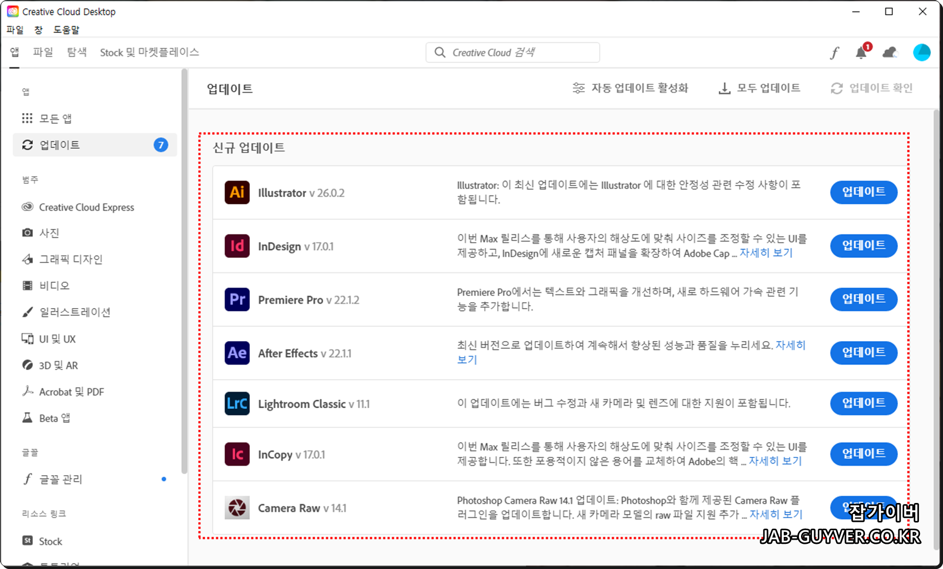Click the InDesign app icon
The height and width of the screenshot is (569, 943).
237,246
